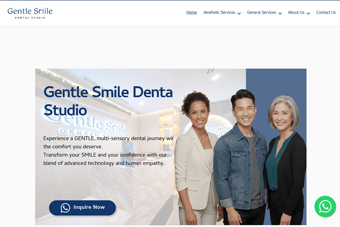Click the phone handset inside the WhatsApp bubble
Screen dimensions: 340x227
pyautogui.click(x=325, y=206)
